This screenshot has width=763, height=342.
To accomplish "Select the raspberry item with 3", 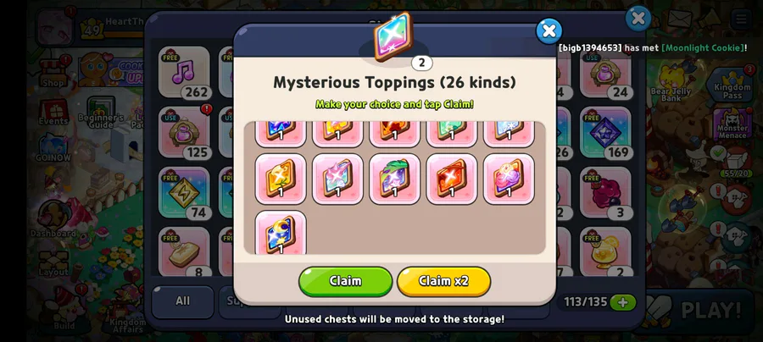I will 606,193.
